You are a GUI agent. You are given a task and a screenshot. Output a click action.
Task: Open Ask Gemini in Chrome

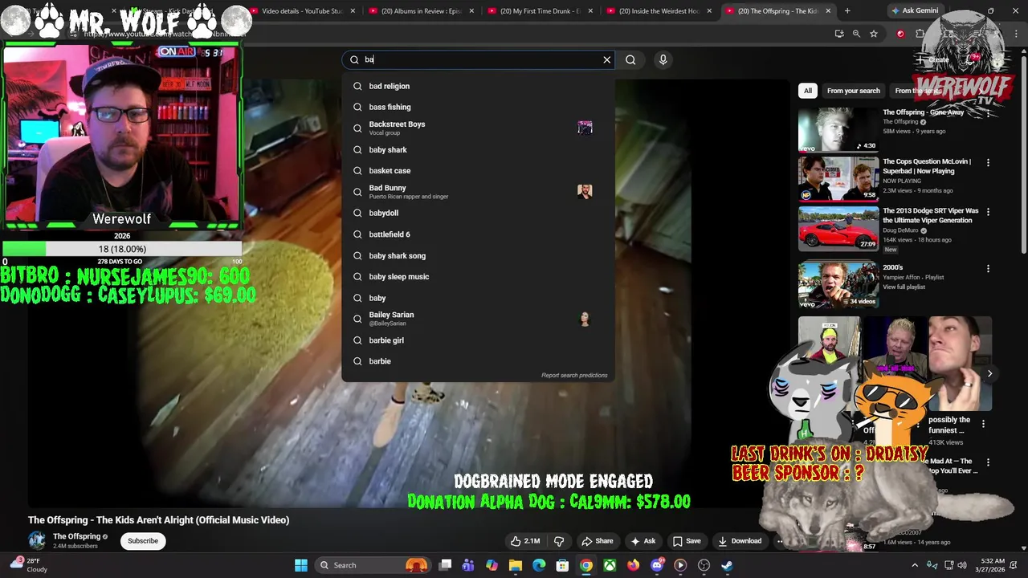[x=914, y=11]
